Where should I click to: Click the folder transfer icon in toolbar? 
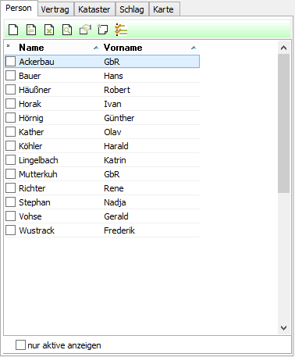point(85,30)
